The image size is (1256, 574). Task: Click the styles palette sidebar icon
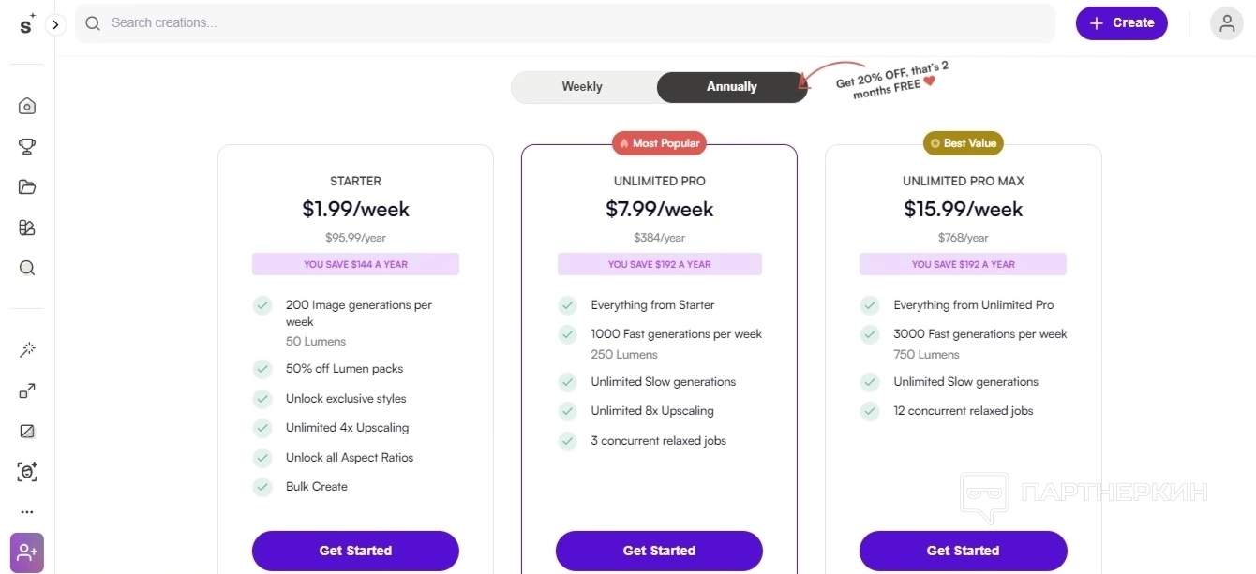27,228
